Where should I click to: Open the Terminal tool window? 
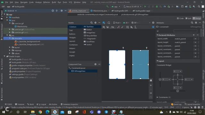click(20, 104)
